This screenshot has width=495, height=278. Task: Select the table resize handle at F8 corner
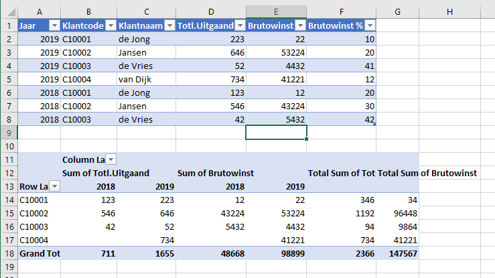point(374,125)
